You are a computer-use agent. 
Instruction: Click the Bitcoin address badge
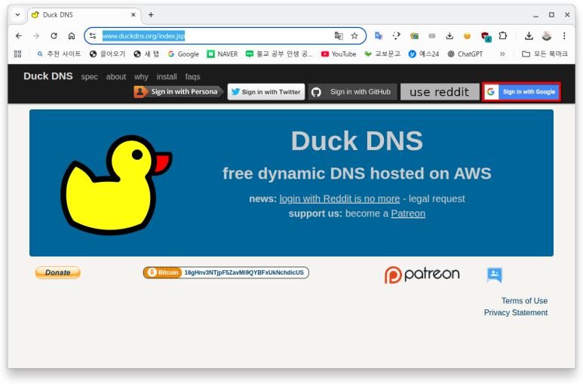(226, 272)
